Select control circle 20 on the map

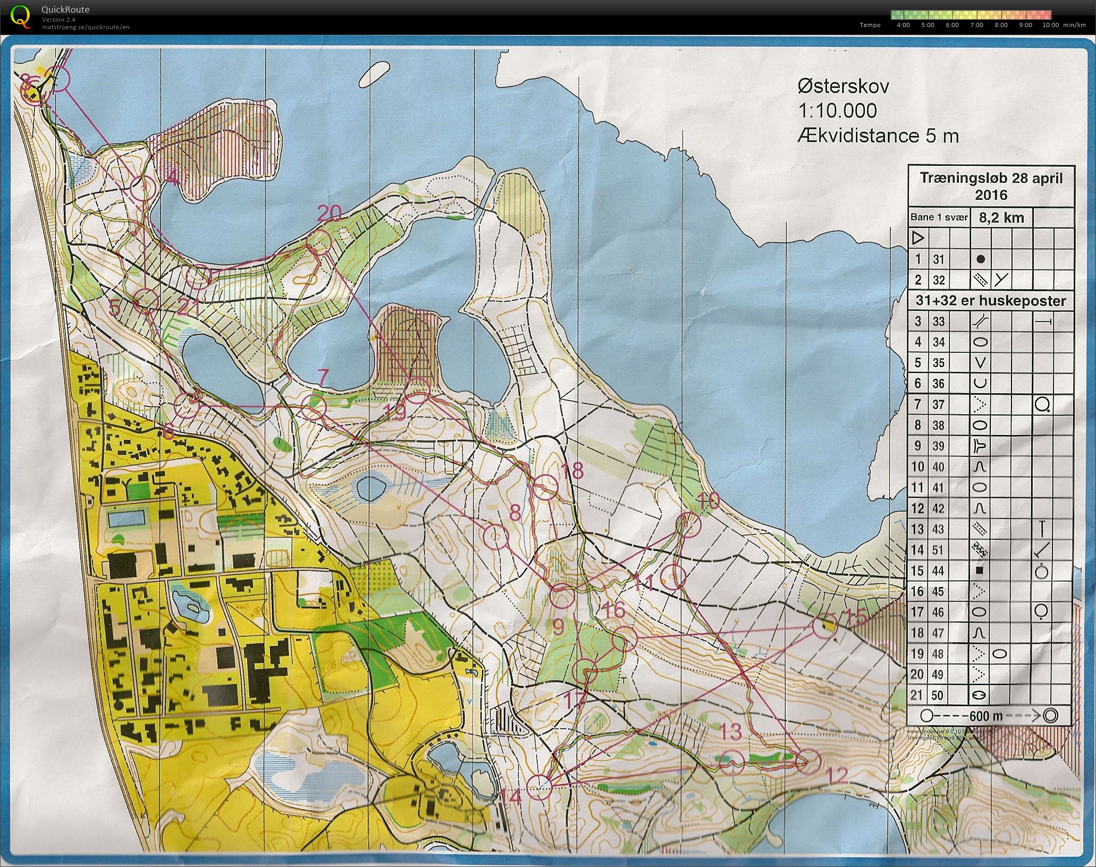tap(319, 242)
